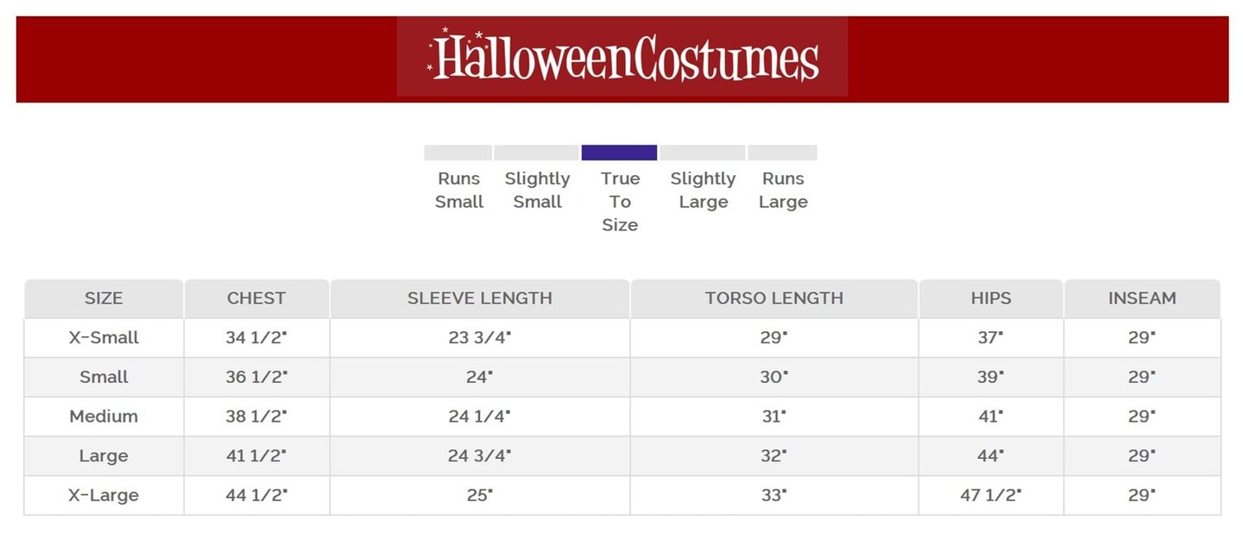Select the Runs Small fit segment
The height and width of the screenshot is (539, 1243).
coord(457,153)
